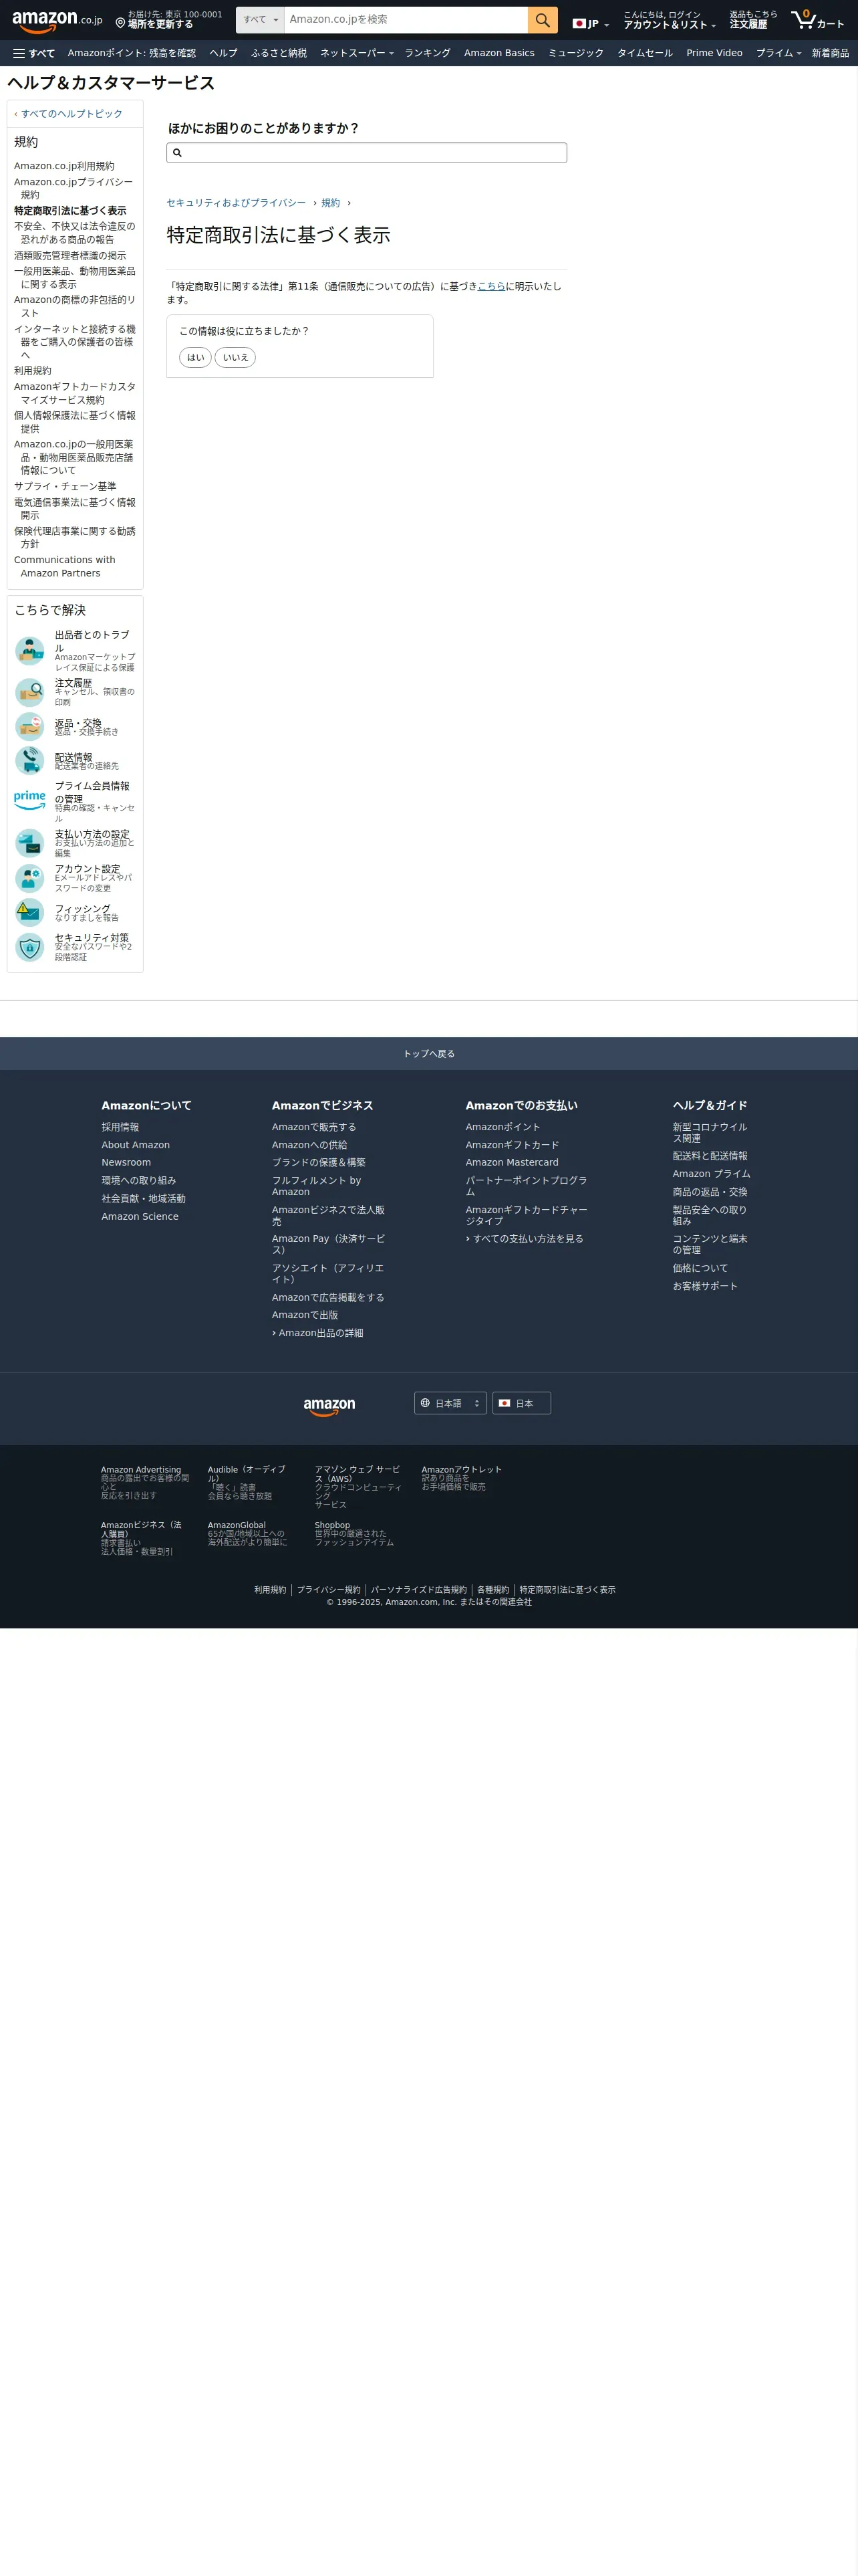Click 場所を更新する delivery location
The image size is (858, 2576).
[x=160, y=24]
